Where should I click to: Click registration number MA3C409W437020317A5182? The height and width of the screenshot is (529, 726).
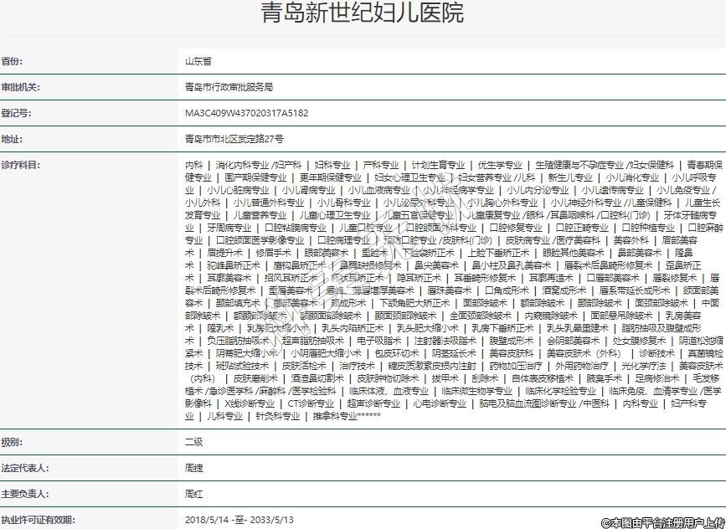tap(247, 113)
